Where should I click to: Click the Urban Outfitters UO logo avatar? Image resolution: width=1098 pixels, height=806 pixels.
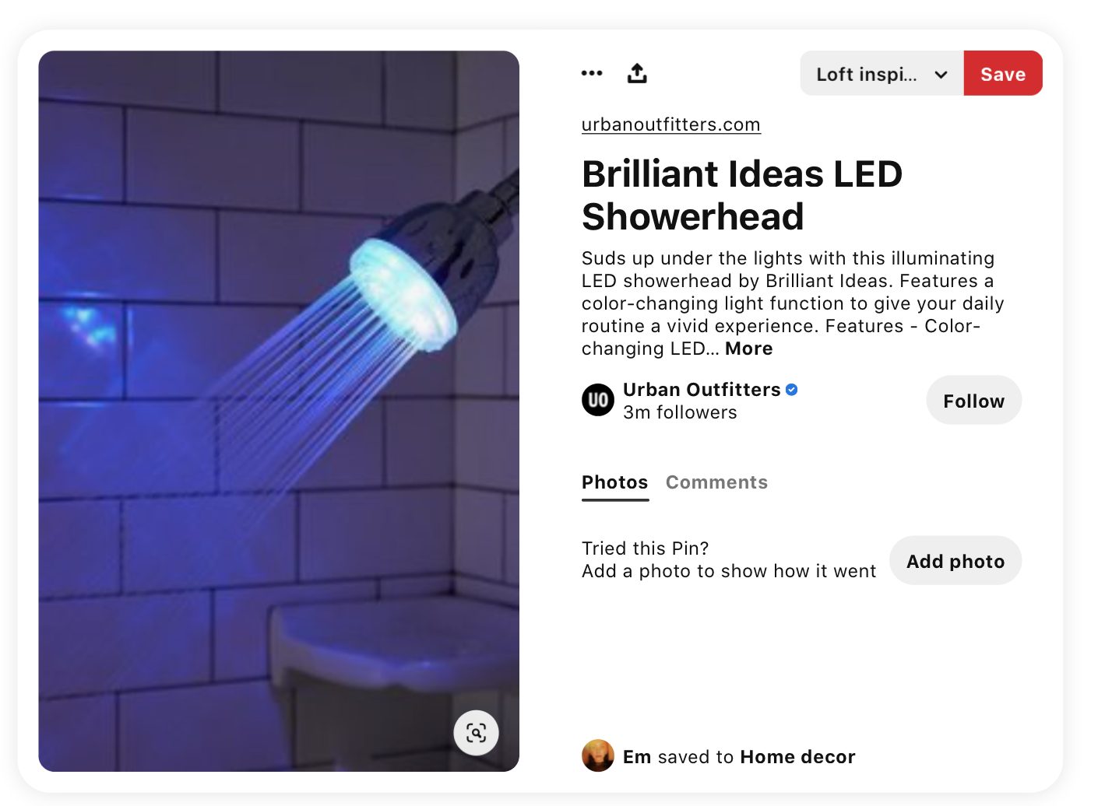pyautogui.click(x=598, y=400)
